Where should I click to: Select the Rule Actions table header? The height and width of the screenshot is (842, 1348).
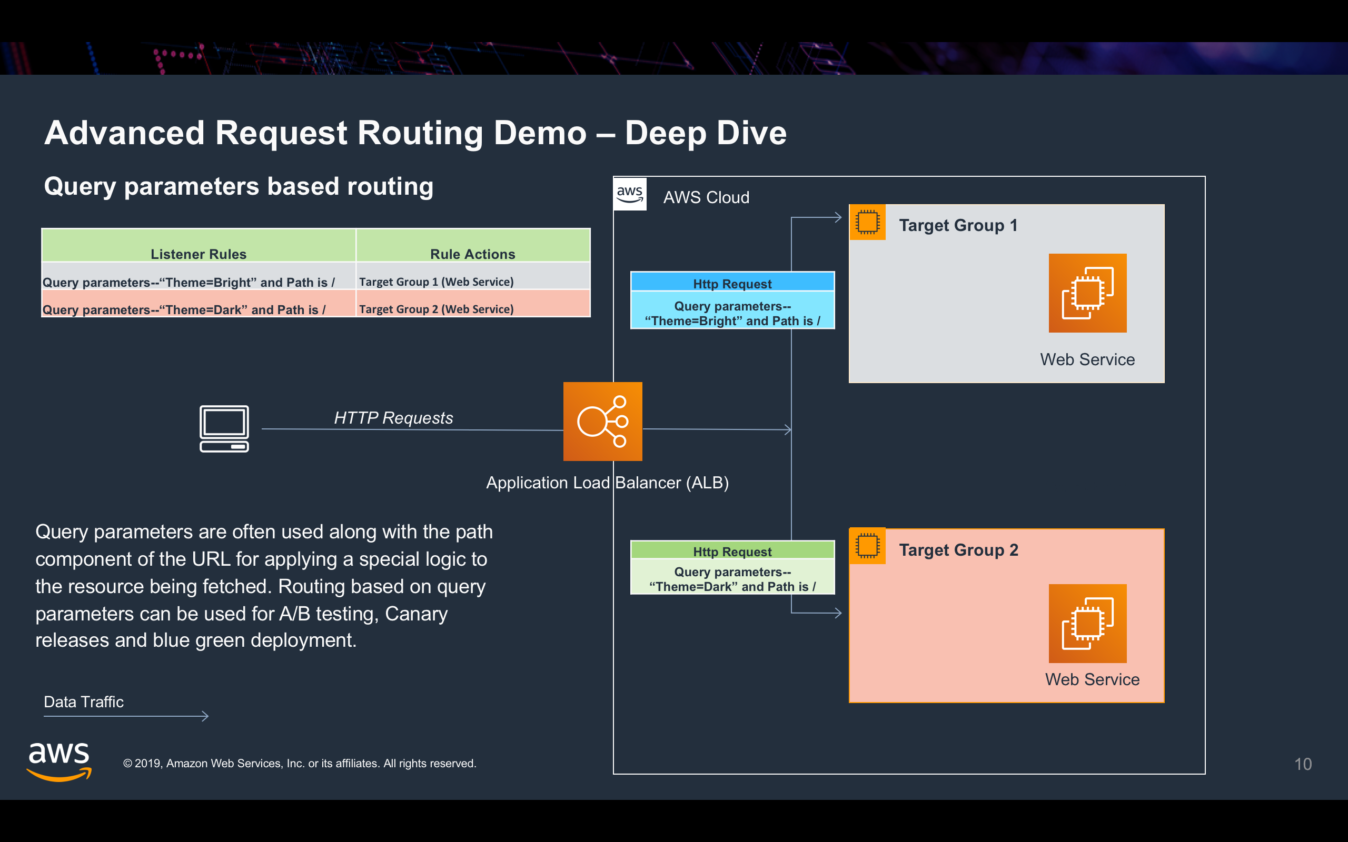tap(472, 253)
